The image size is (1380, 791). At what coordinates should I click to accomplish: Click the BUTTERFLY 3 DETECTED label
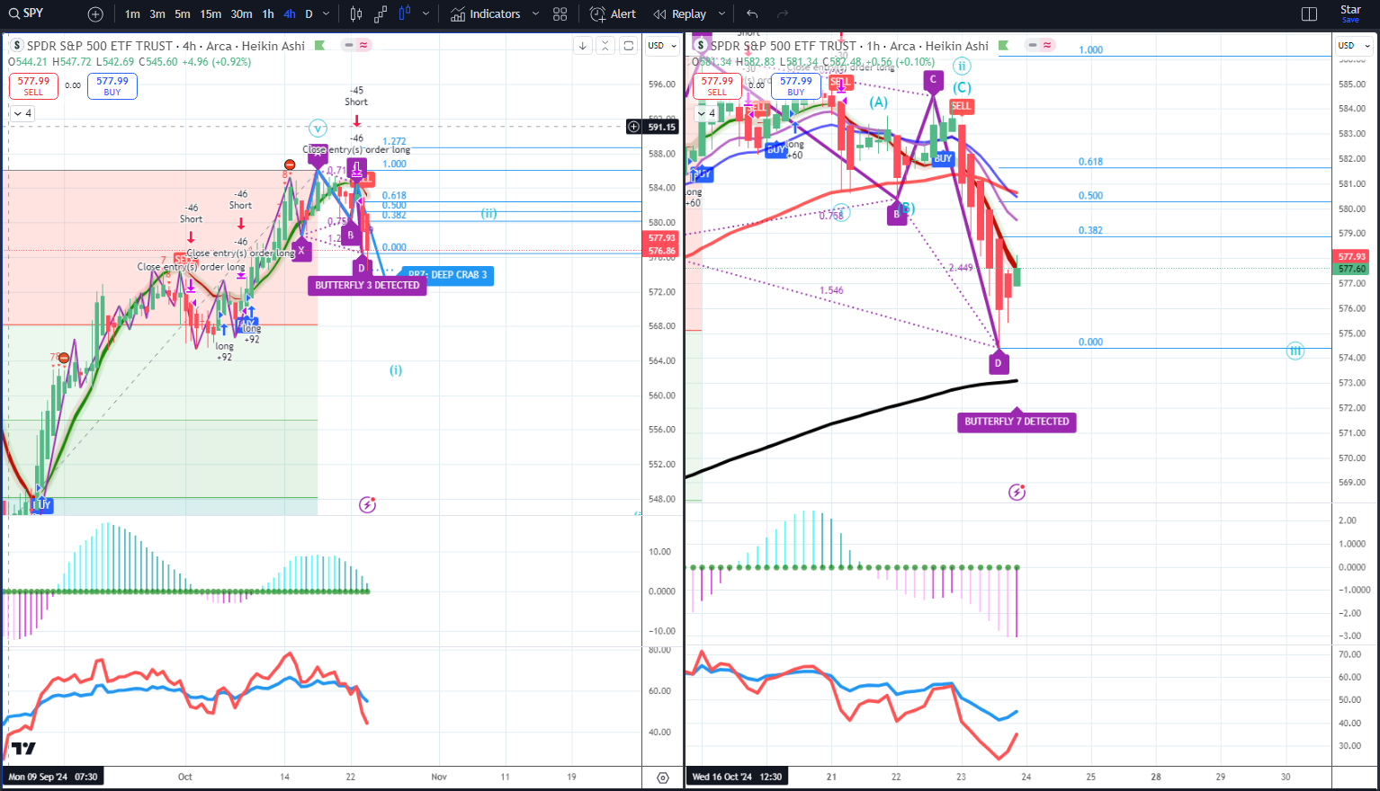point(367,285)
